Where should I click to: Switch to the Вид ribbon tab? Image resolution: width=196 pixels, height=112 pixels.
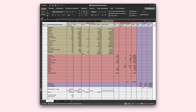pyautogui.click(x=112, y=8)
